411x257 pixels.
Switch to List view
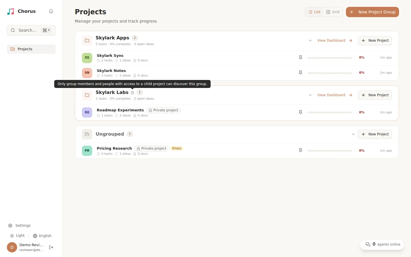[314, 12]
